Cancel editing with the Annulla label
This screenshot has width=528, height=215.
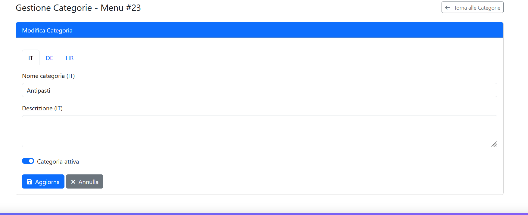[x=89, y=182]
